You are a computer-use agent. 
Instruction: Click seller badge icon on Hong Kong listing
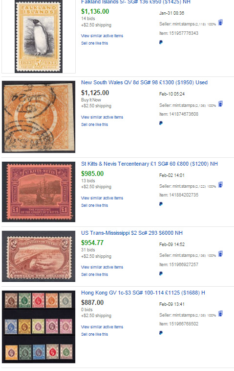click(x=220, y=314)
